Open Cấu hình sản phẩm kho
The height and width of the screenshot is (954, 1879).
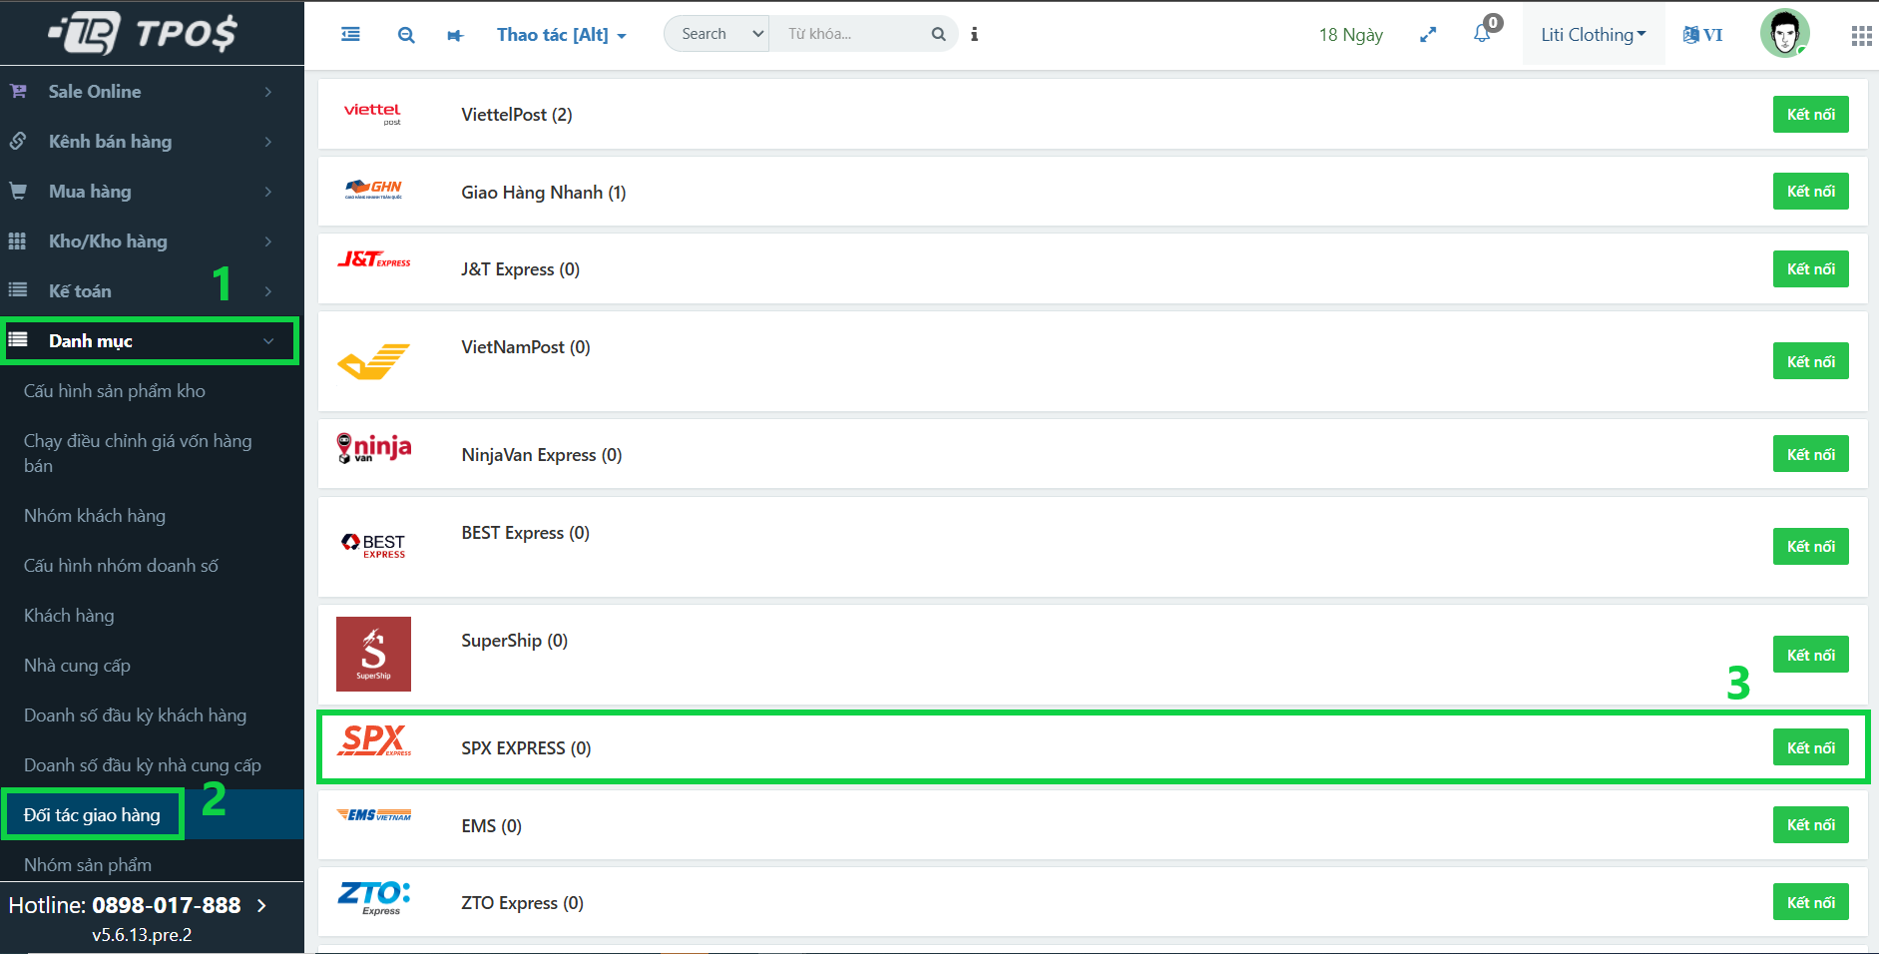coord(115,391)
